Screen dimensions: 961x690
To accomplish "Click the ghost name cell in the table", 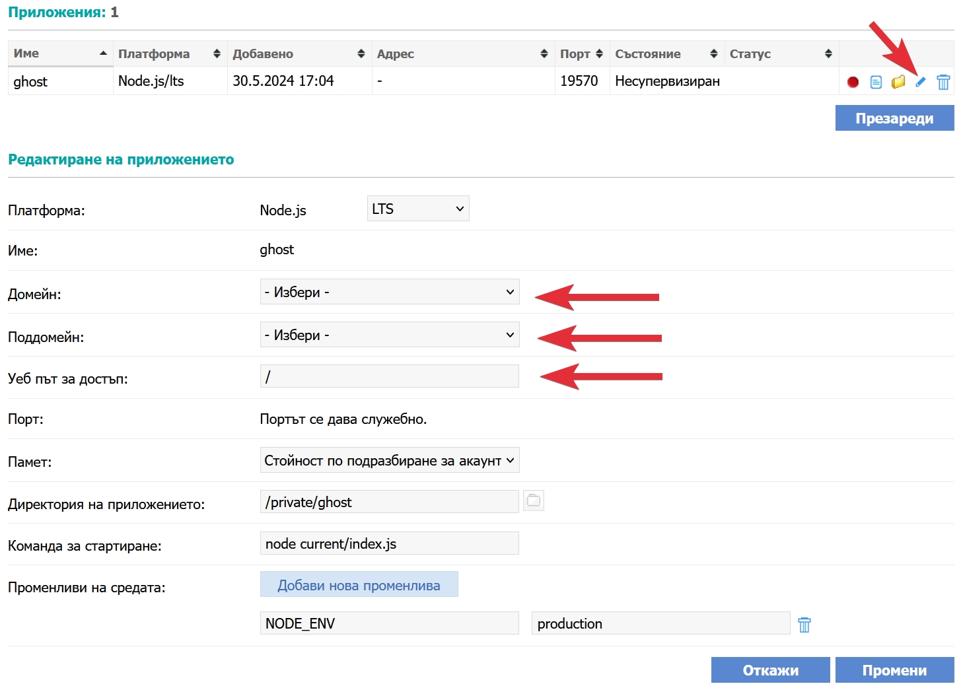I will point(61,81).
